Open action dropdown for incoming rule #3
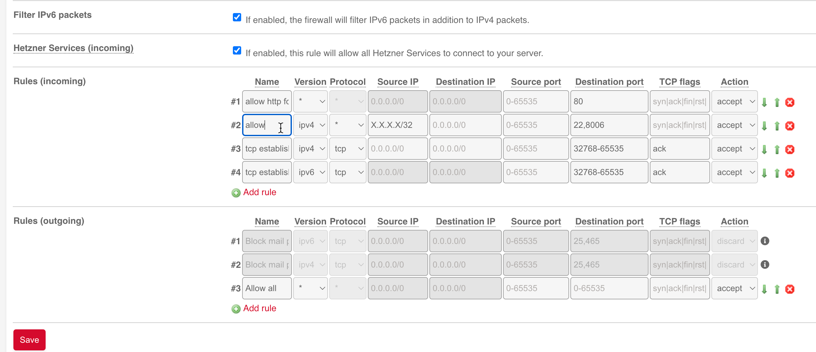816x352 pixels. point(734,149)
